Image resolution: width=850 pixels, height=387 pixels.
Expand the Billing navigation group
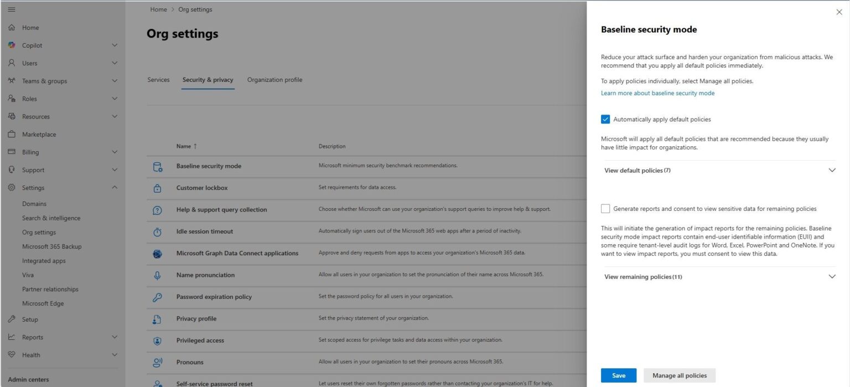click(115, 152)
